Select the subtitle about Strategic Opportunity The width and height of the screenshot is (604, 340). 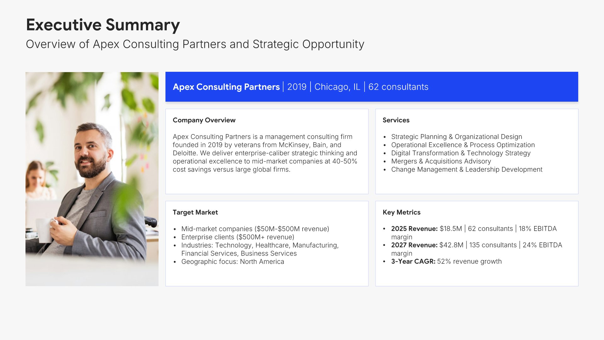click(x=195, y=44)
